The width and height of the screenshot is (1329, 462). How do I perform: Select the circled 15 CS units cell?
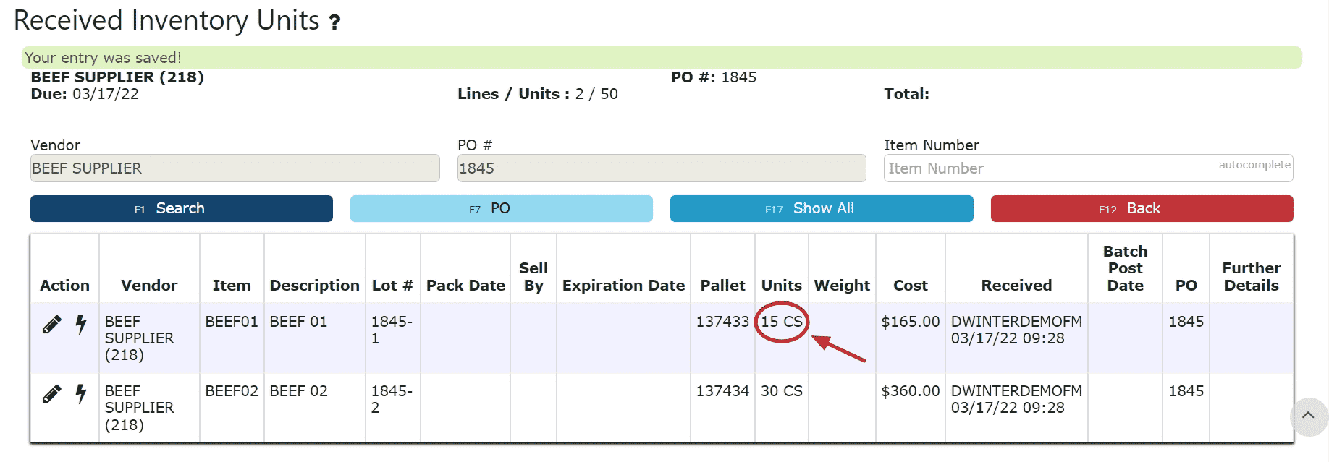click(x=781, y=322)
